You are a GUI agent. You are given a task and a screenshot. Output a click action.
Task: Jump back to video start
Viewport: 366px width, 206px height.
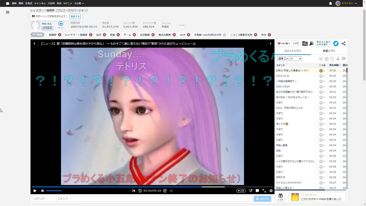[134, 191]
